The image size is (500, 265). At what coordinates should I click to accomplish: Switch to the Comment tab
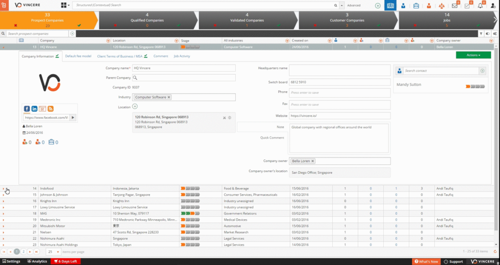tap(161, 56)
